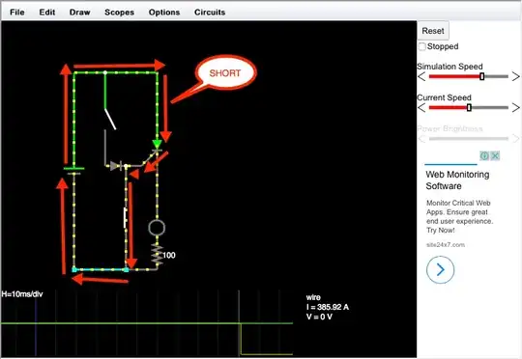Click the ad info icon

[484, 155]
